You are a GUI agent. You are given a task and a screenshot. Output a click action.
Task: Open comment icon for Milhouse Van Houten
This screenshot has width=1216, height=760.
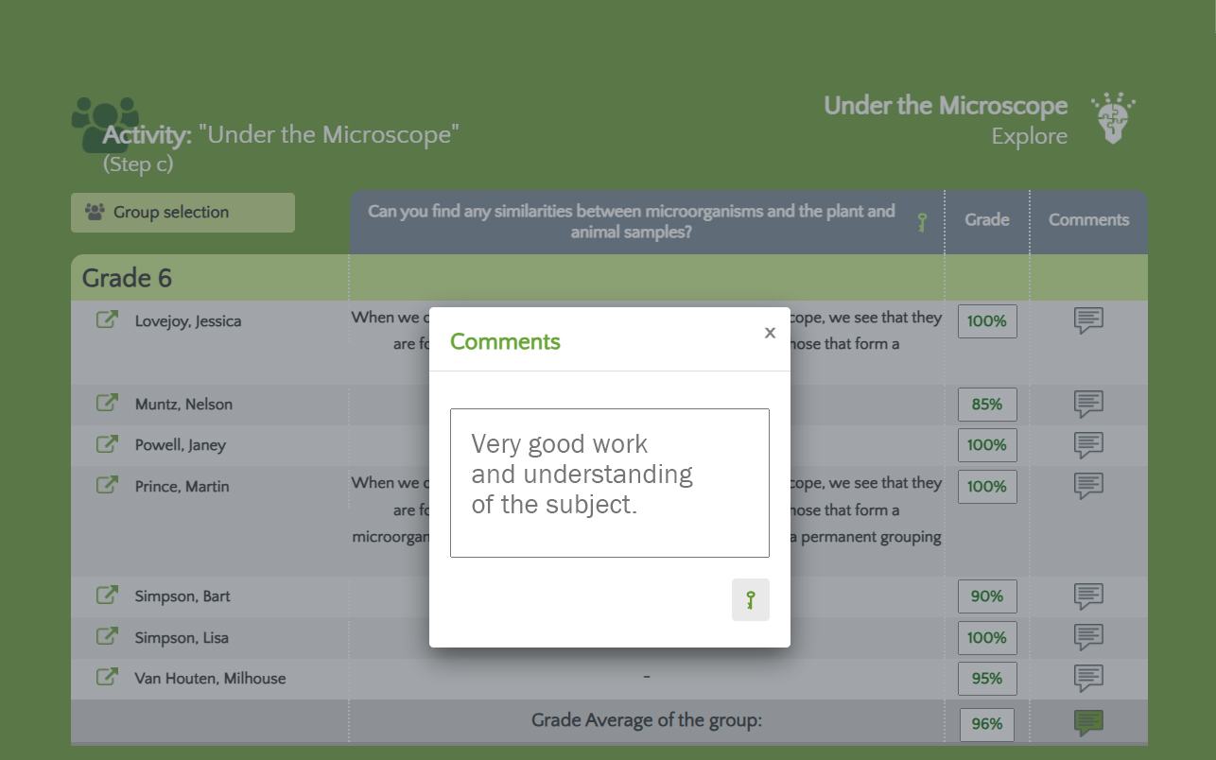[x=1088, y=678]
